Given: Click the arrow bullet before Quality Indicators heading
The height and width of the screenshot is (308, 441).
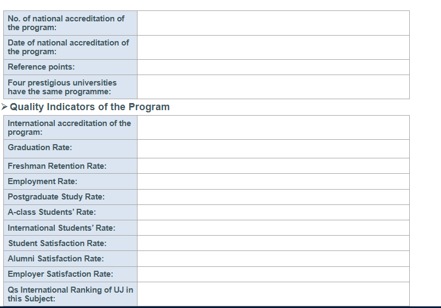Looking at the screenshot, I should coord(5,107).
